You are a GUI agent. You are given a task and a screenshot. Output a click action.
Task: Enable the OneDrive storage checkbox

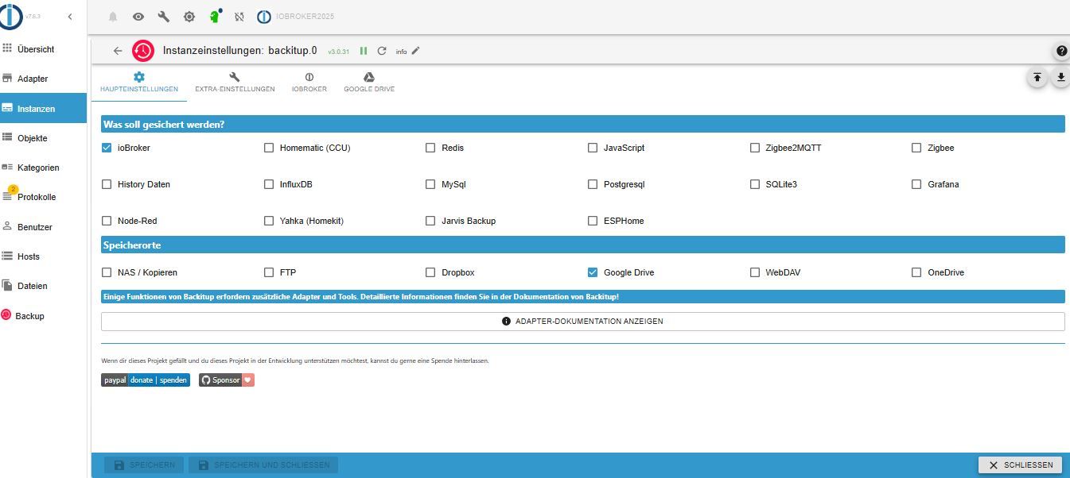[916, 272]
